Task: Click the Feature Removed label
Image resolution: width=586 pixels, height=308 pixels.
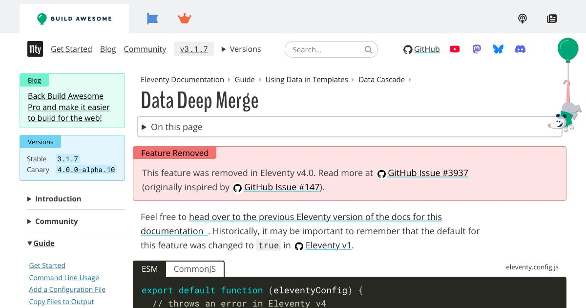Action: (175, 153)
